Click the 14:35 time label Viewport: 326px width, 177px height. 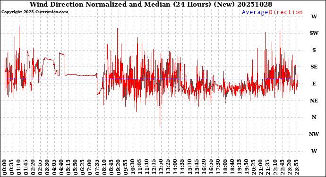(182, 167)
